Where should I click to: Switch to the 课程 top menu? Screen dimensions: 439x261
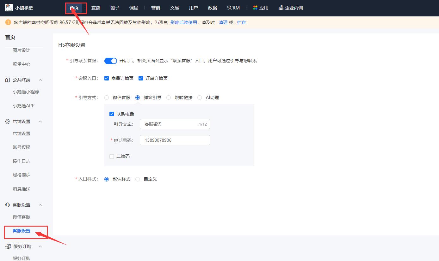pos(133,8)
